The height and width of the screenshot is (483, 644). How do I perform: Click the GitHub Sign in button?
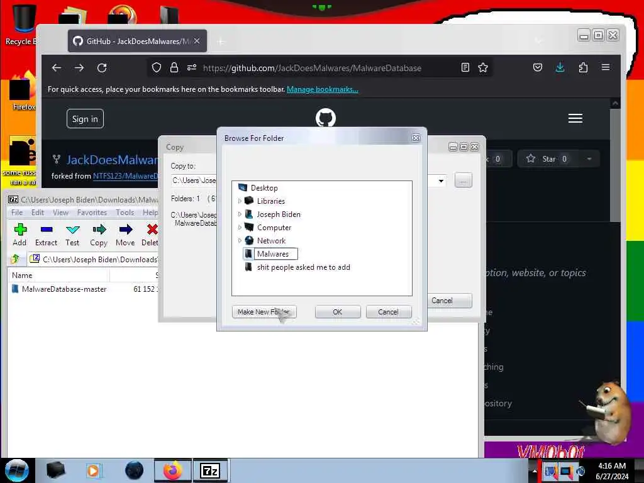click(x=85, y=119)
